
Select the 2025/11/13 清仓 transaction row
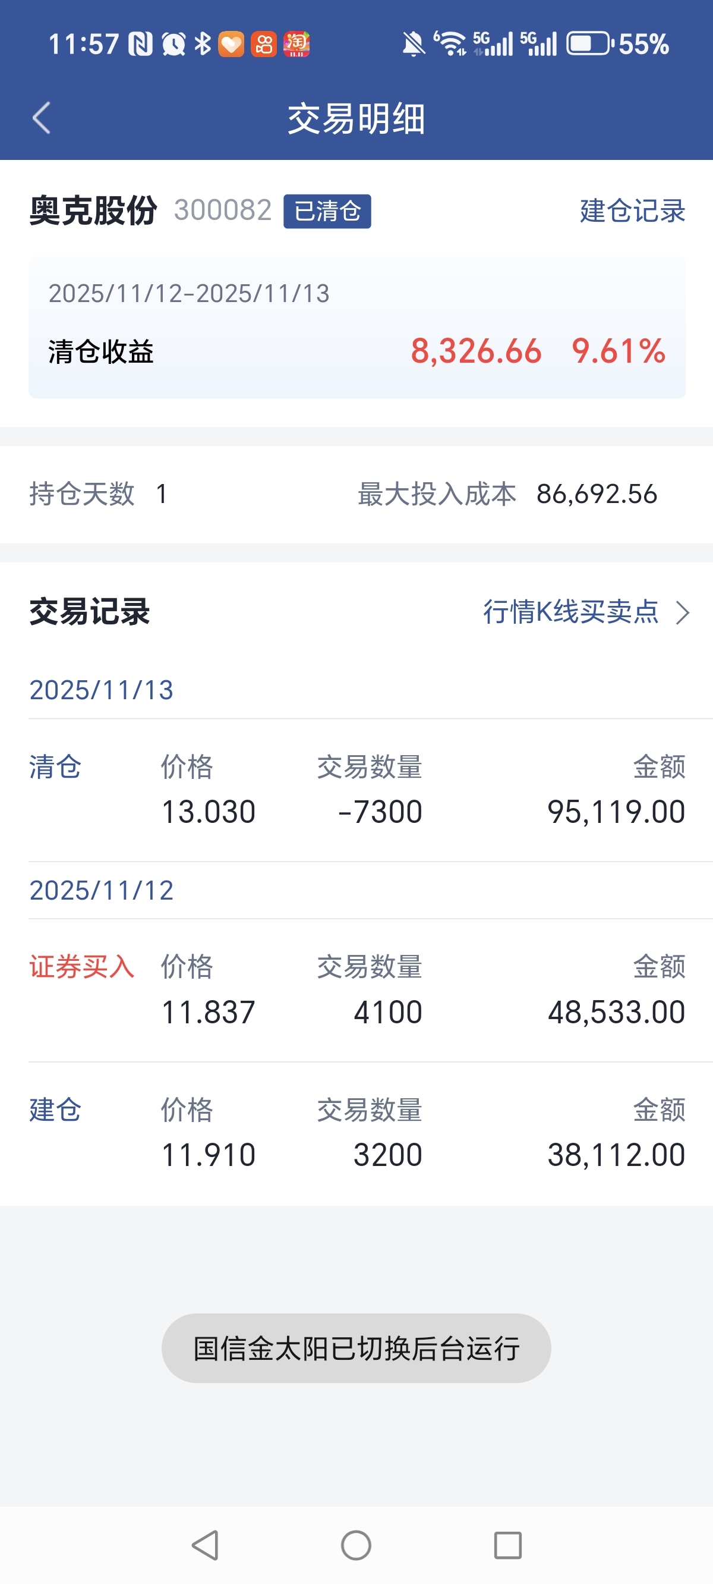tap(356, 790)
